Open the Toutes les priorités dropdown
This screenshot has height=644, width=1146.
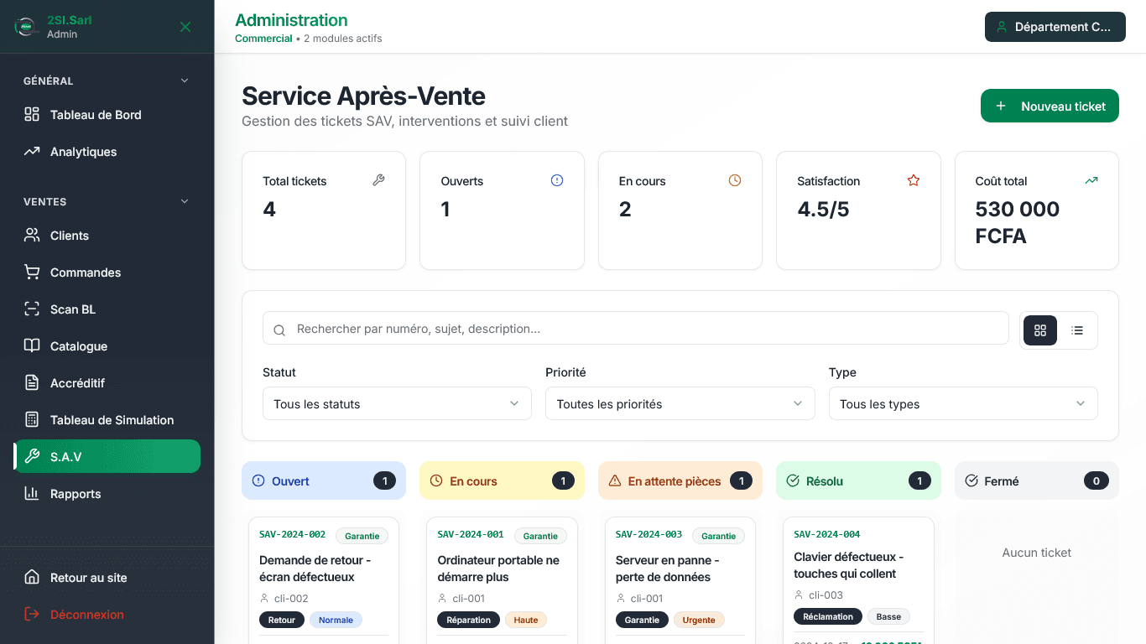click(x=680, y=403)
